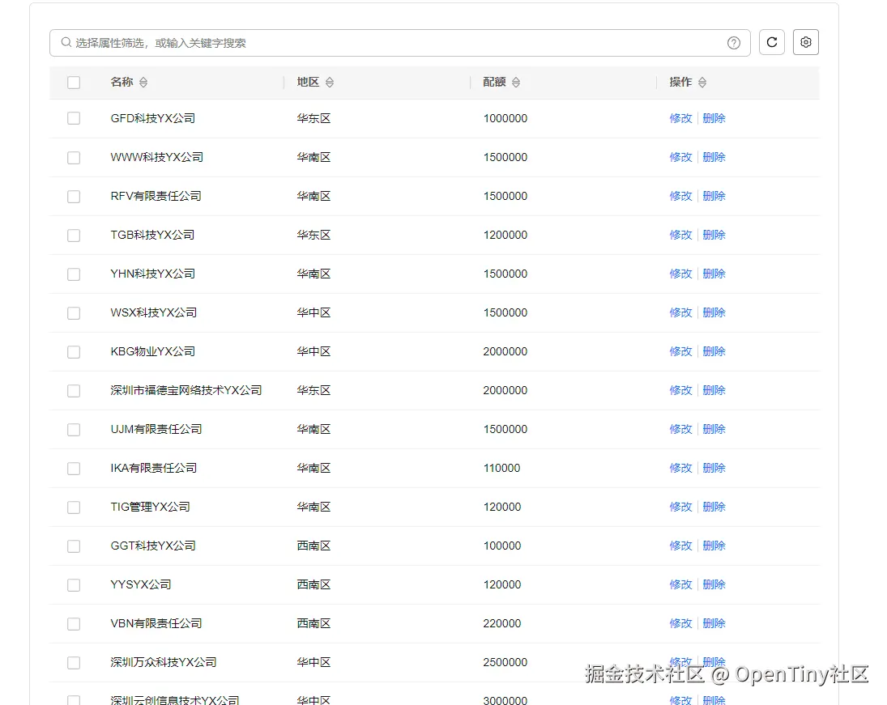The height and width of the screenshot is (705, 887).
Task: Open the table settings gear icon
Action: pyautogui.click(x=805, y=42)
